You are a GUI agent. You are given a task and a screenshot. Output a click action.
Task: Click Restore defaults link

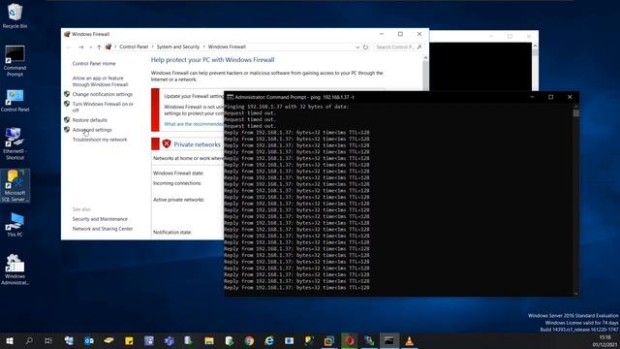coord(90,120)
